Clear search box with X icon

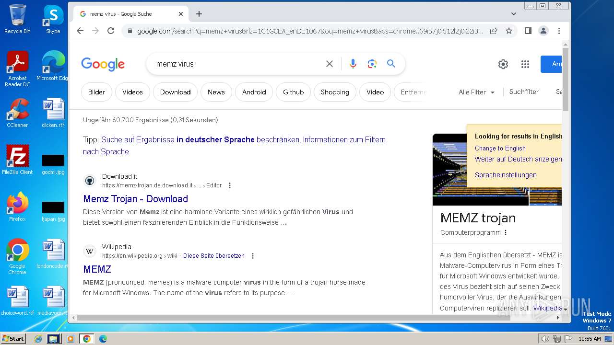(330, 64)
